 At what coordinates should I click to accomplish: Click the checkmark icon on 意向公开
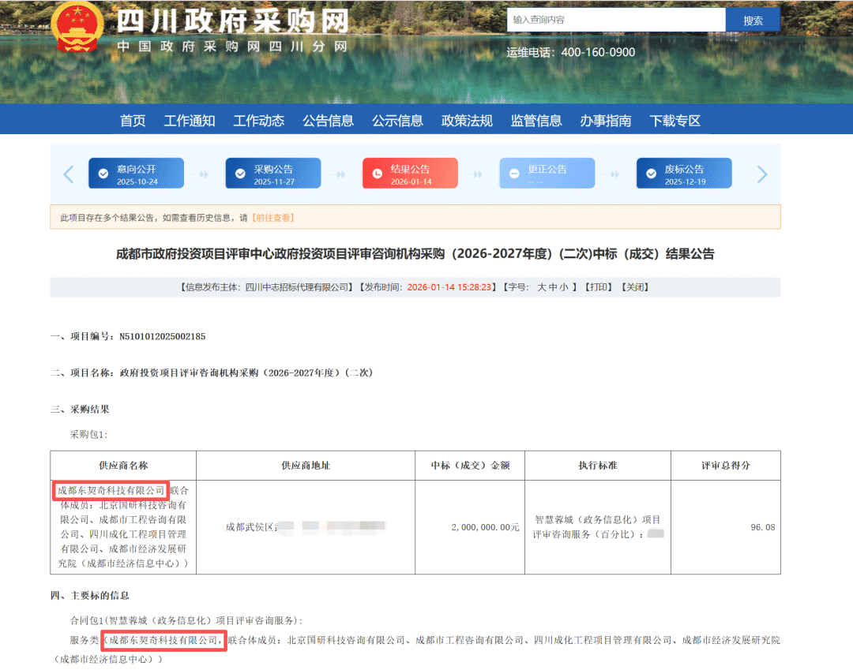[103, 174]
